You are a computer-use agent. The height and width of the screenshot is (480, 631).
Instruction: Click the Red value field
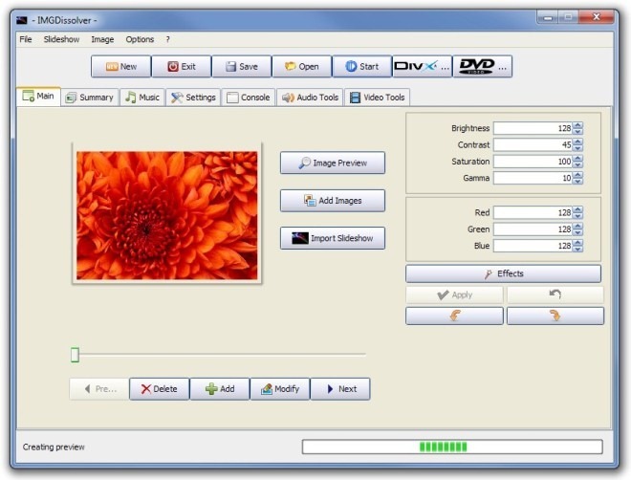coord(533,212)
